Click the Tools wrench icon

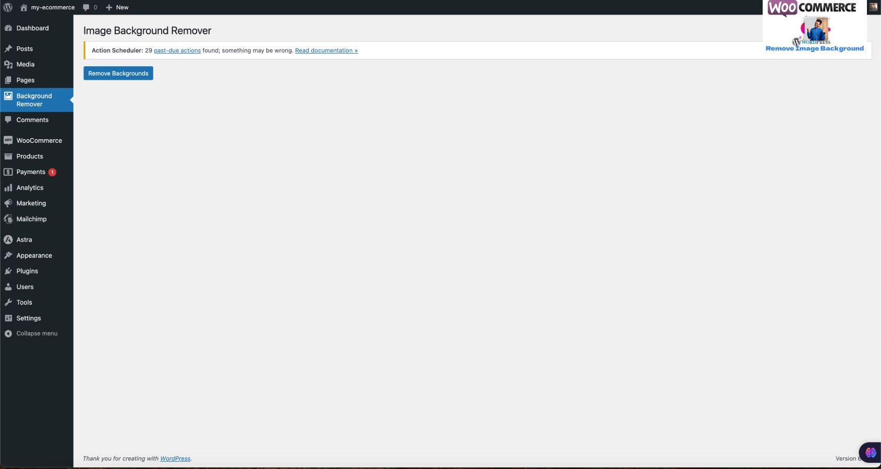pos(8,302)
